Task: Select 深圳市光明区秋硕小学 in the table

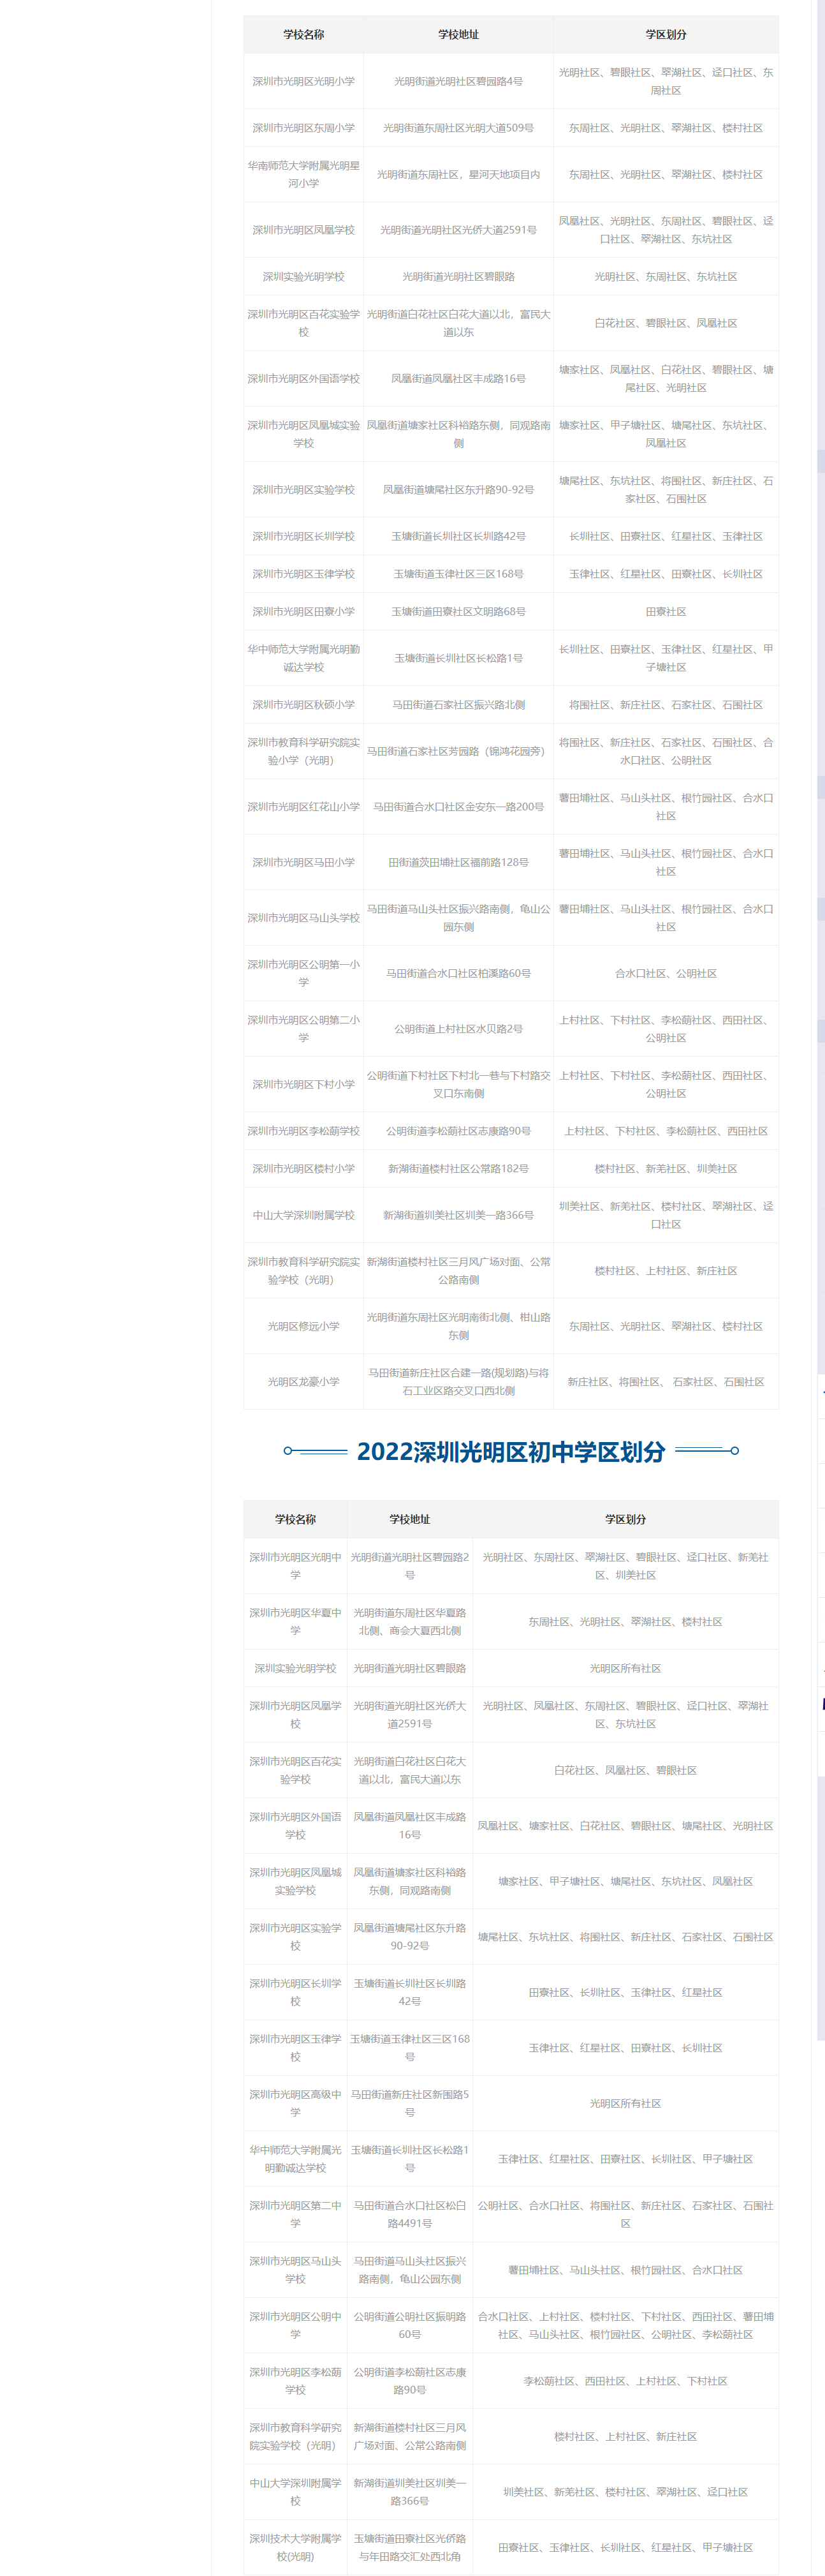Action: pos(303,704)
